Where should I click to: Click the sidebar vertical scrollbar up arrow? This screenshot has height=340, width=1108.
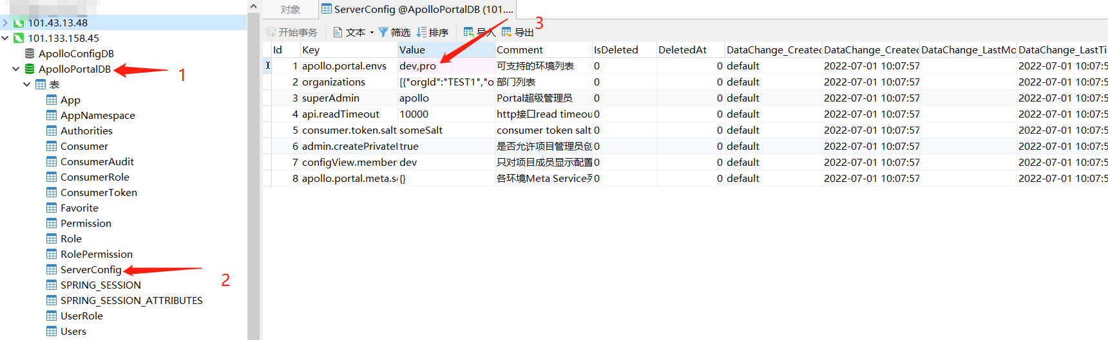[x=253, y=6]
